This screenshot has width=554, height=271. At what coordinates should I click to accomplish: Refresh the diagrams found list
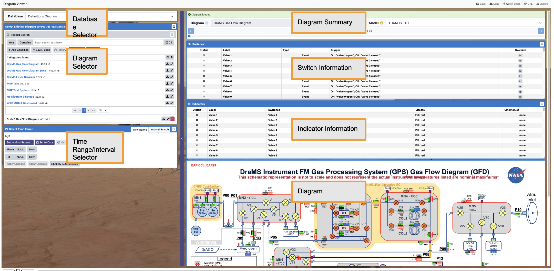(x=168, y=57)
